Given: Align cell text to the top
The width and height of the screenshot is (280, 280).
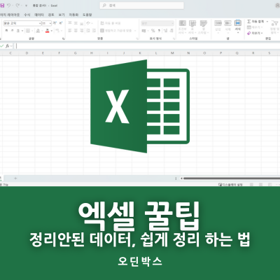Looking at the screenshot, I should click(x=70, y=23).
